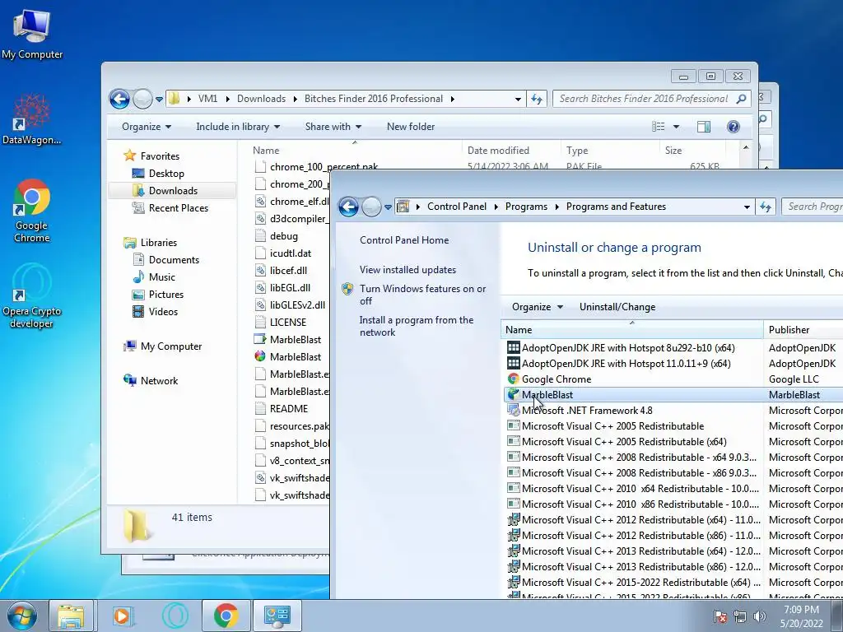
Task: Click Downloads in the Explorer breadcrumb
Action: (x=261, y=99)
